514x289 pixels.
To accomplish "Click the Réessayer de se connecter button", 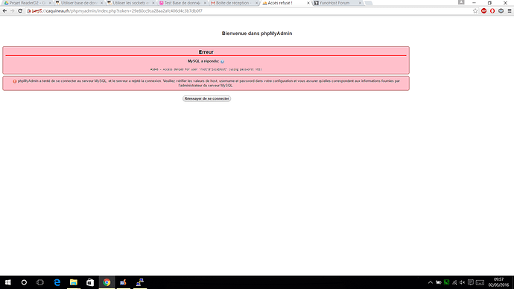I will point(206,98).
